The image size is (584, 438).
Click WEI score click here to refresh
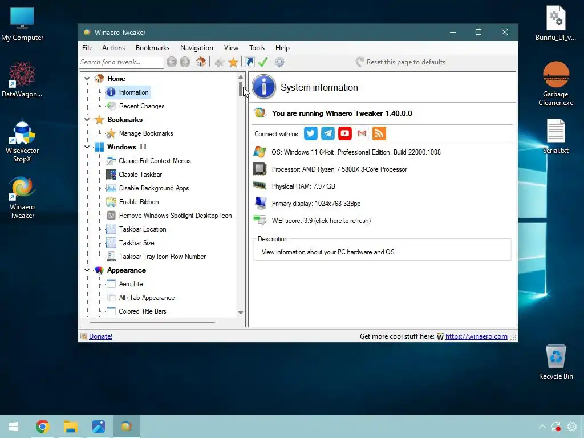tap(321, 221)
